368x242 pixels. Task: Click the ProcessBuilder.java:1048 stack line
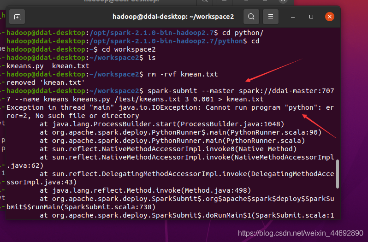(162, 124)
